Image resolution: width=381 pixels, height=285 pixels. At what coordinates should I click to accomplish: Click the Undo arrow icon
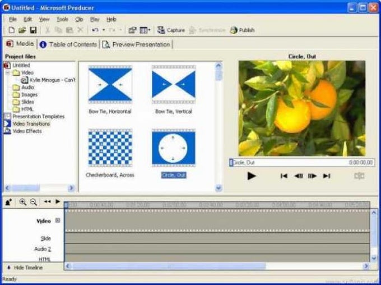[95, 30]
